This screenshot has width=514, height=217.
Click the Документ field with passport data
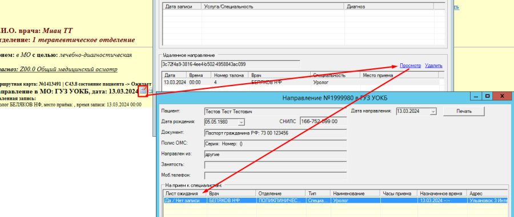tap(275, 133)
